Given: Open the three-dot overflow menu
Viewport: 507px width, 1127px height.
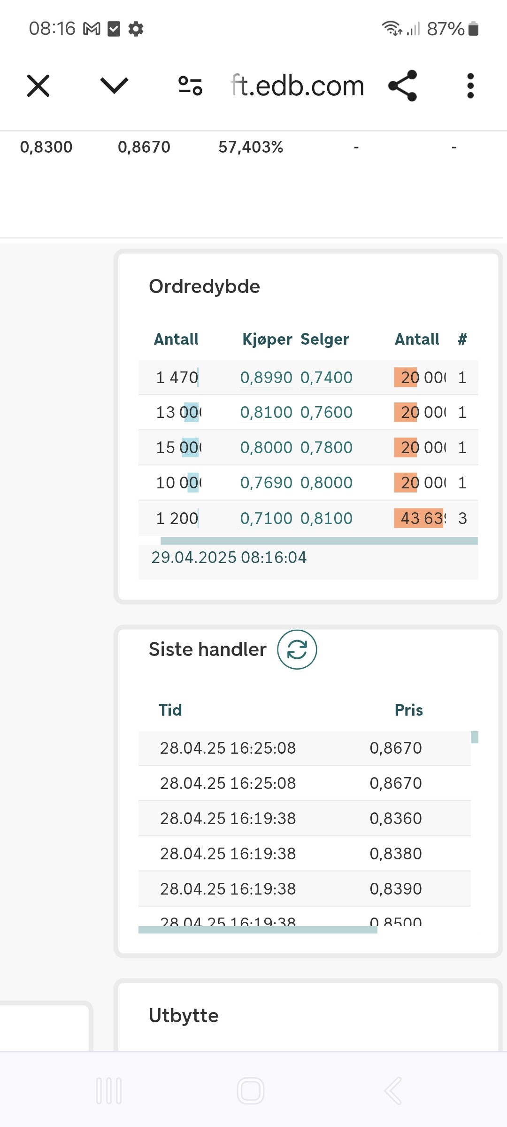Looking at the screenshot, I should click(x=470, y=86).
